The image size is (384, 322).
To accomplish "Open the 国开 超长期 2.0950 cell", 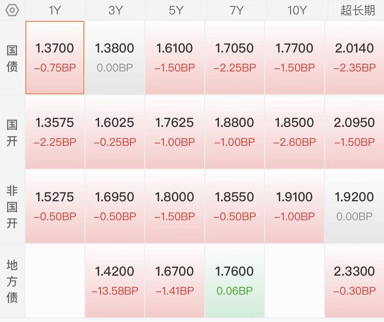I will click(354, 132).
